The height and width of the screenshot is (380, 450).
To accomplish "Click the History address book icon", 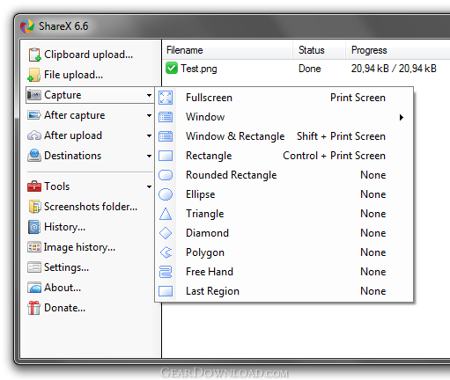I will tap(34, 227).
